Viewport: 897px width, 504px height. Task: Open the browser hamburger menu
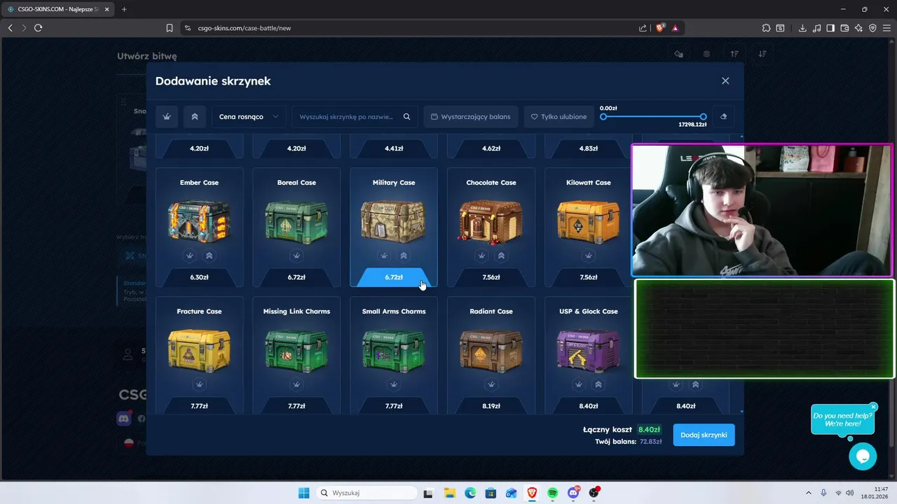[886, 28]
